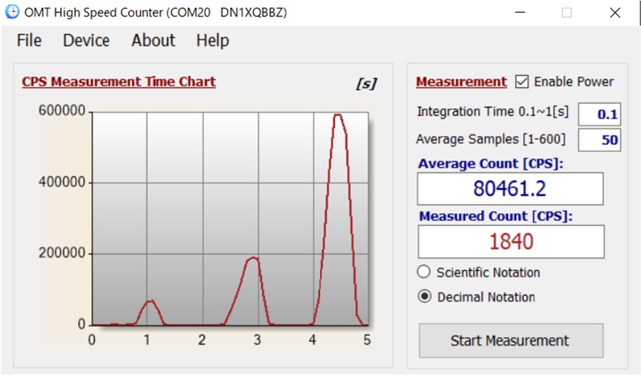Viewport: 641px width, 375px height.
Task: Open the Help menu
Action: [212, 41]
